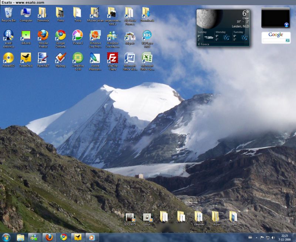Launch Picasa 3 from the desktop
This screenshot has width=296, height=242.
78,37
